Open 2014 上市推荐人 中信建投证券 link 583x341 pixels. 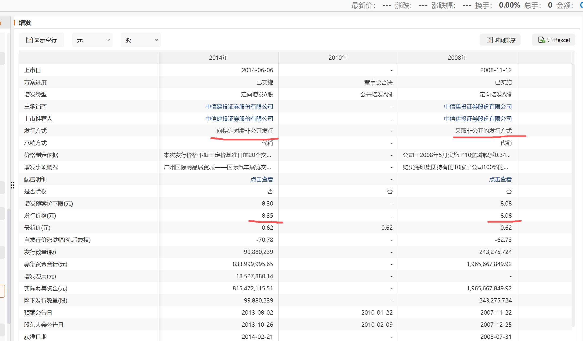pos(239,119)
